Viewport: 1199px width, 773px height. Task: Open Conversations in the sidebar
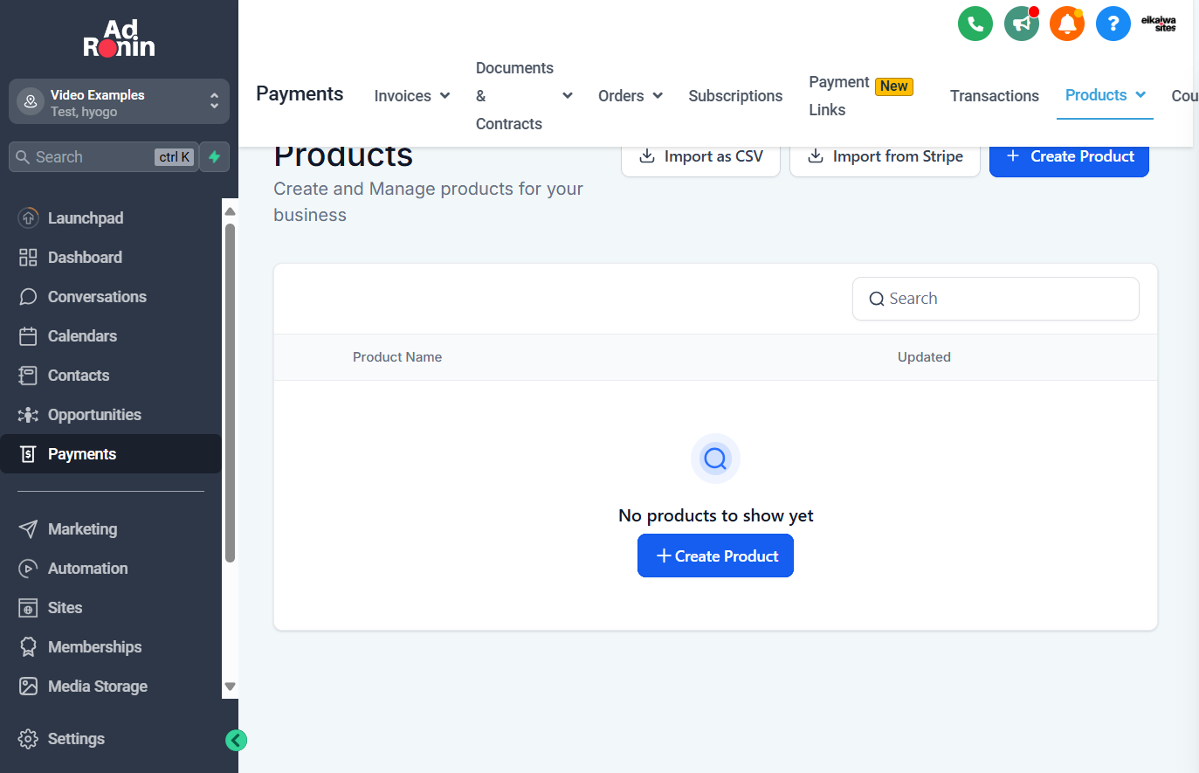(x=111, y=297)
